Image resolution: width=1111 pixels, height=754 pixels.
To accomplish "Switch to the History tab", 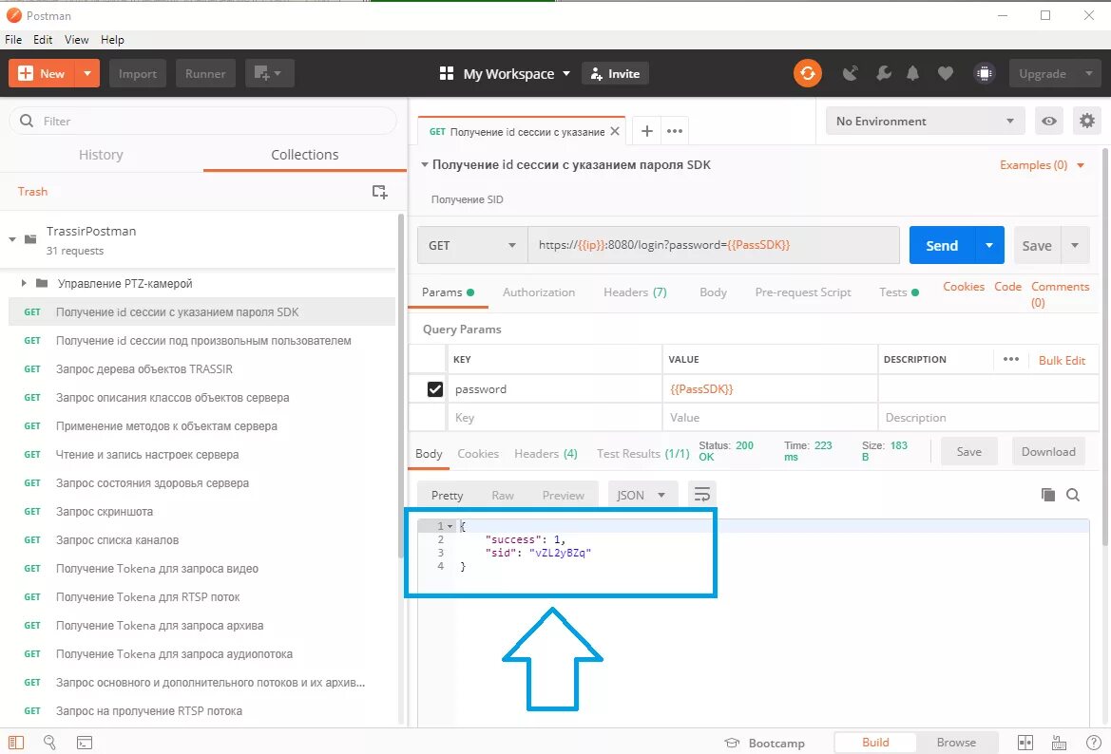I will [x=101, y=155].
